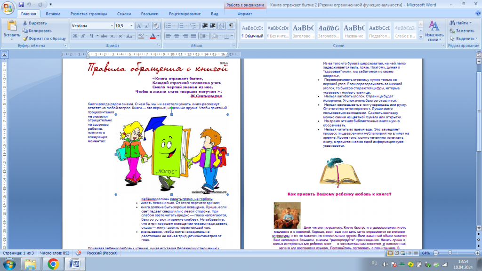Open Chrome from the taskbar
Image resolution: width=482 pixels, height=271 pixels.
click(53, 264)
